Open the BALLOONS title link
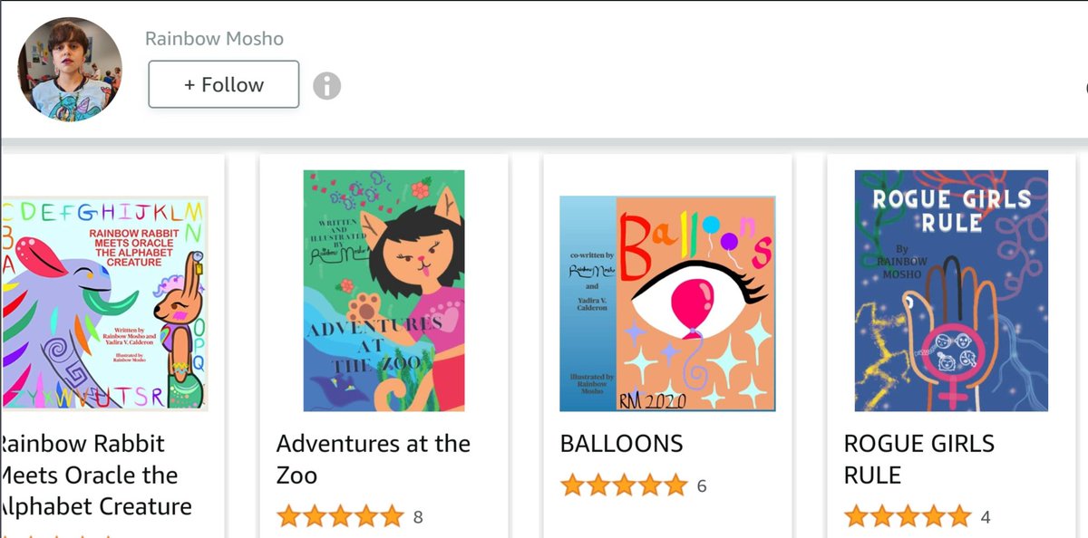1088x538 pixels. (x=621, y=444)
